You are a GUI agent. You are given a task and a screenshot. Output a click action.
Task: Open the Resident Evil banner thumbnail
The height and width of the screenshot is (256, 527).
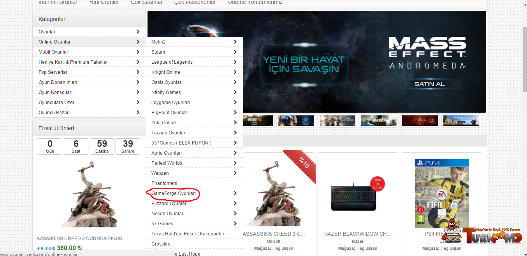[x=258, y=120]
